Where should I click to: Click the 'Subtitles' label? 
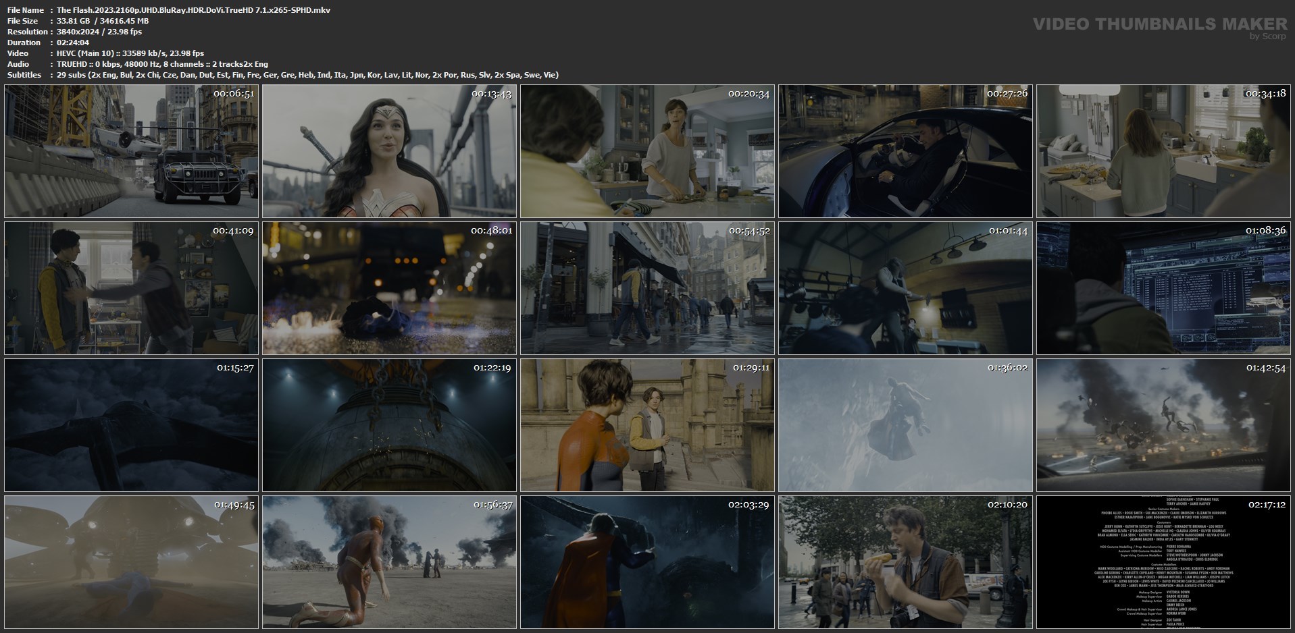(x=24, y=75)
